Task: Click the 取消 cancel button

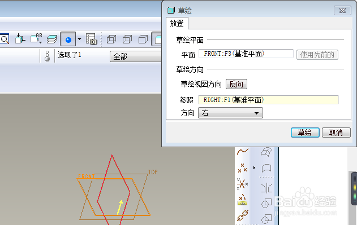Action: pyautogui.click(x=336, y=133)
